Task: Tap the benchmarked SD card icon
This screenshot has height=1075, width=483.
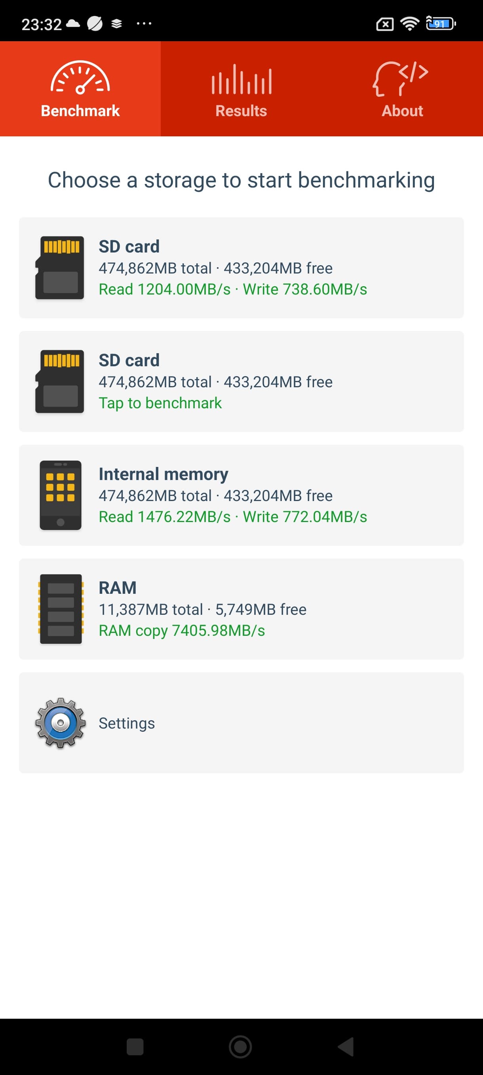Action: click(60, 268)
